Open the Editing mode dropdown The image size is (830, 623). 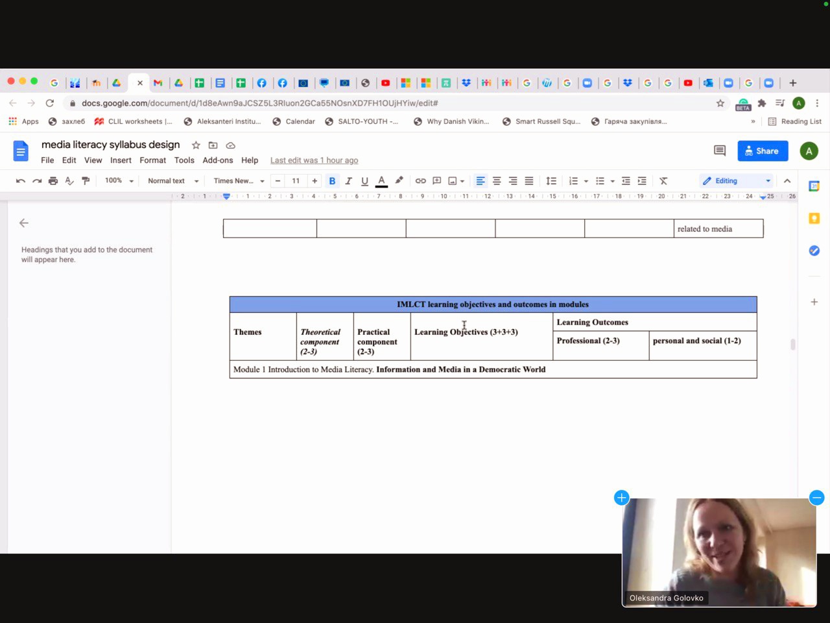737,181
